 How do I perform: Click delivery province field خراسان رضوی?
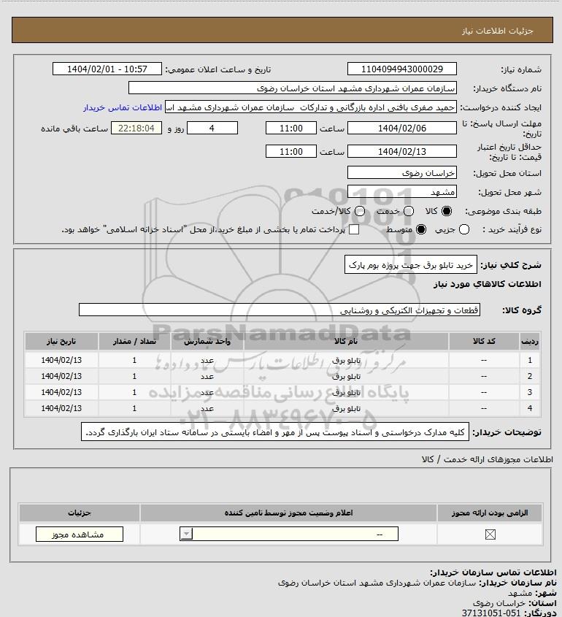click(402, 173)
